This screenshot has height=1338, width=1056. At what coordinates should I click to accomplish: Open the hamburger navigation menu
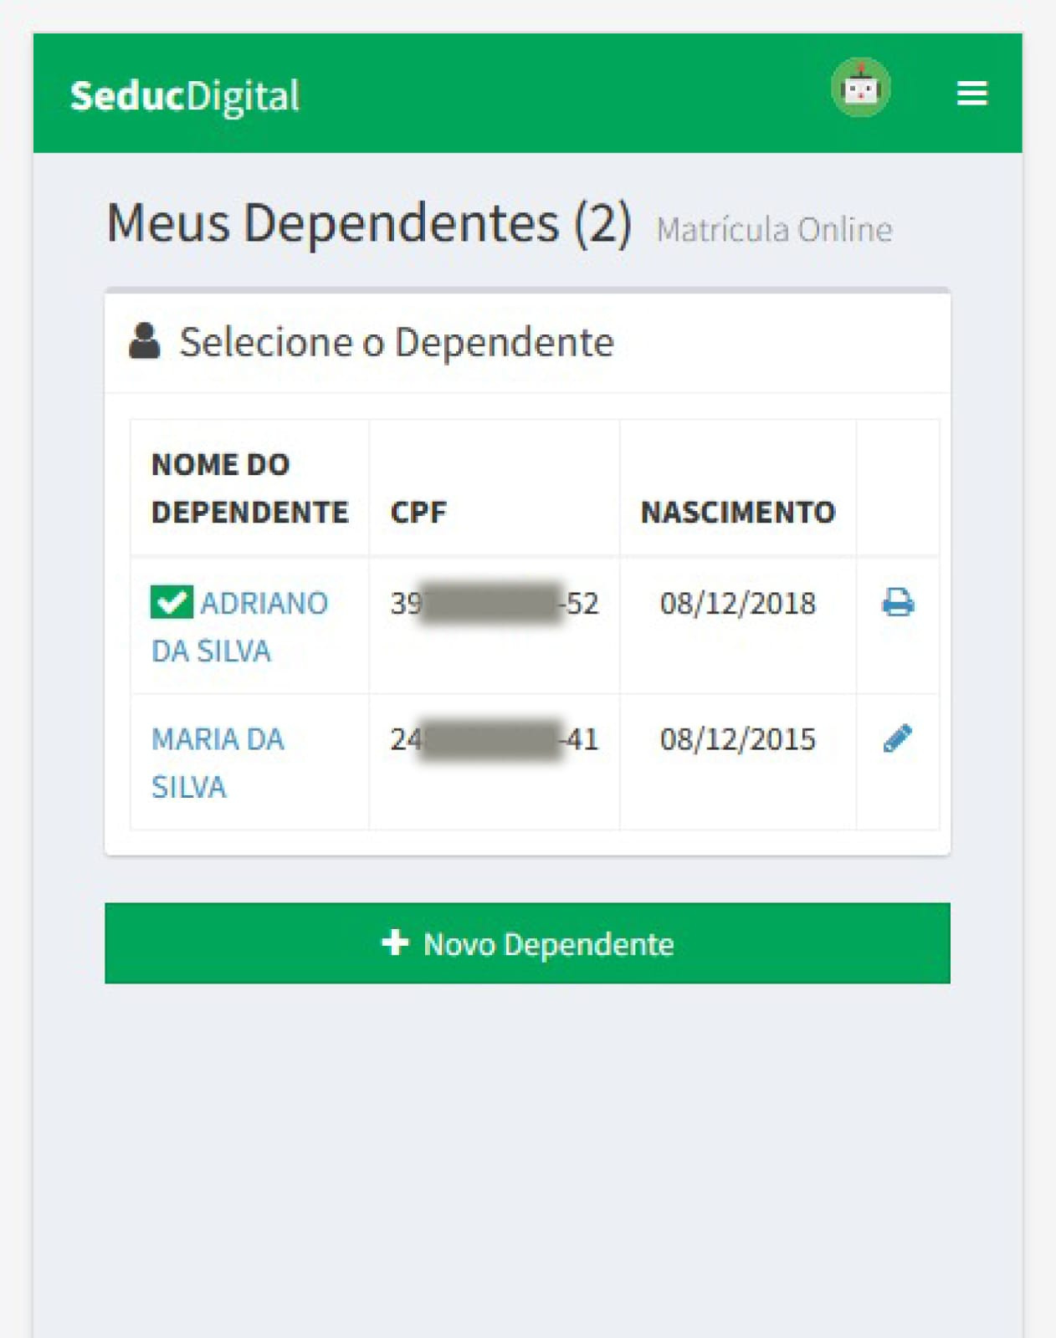click(x=971, y=93)
